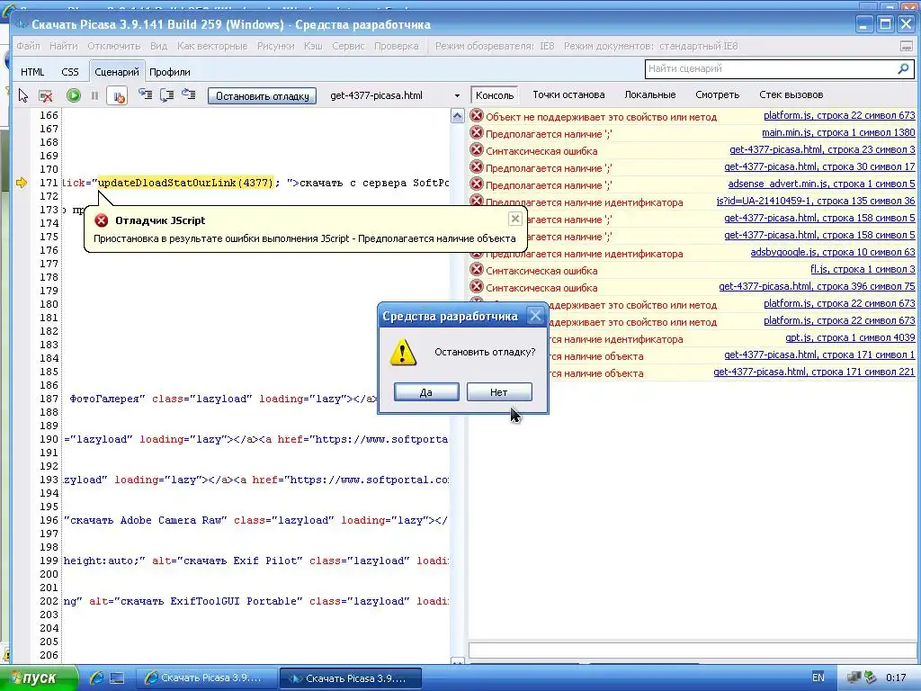Open the Точки останова tab
Viewport: 921px width, 691px height.
(x=568, y=94)
